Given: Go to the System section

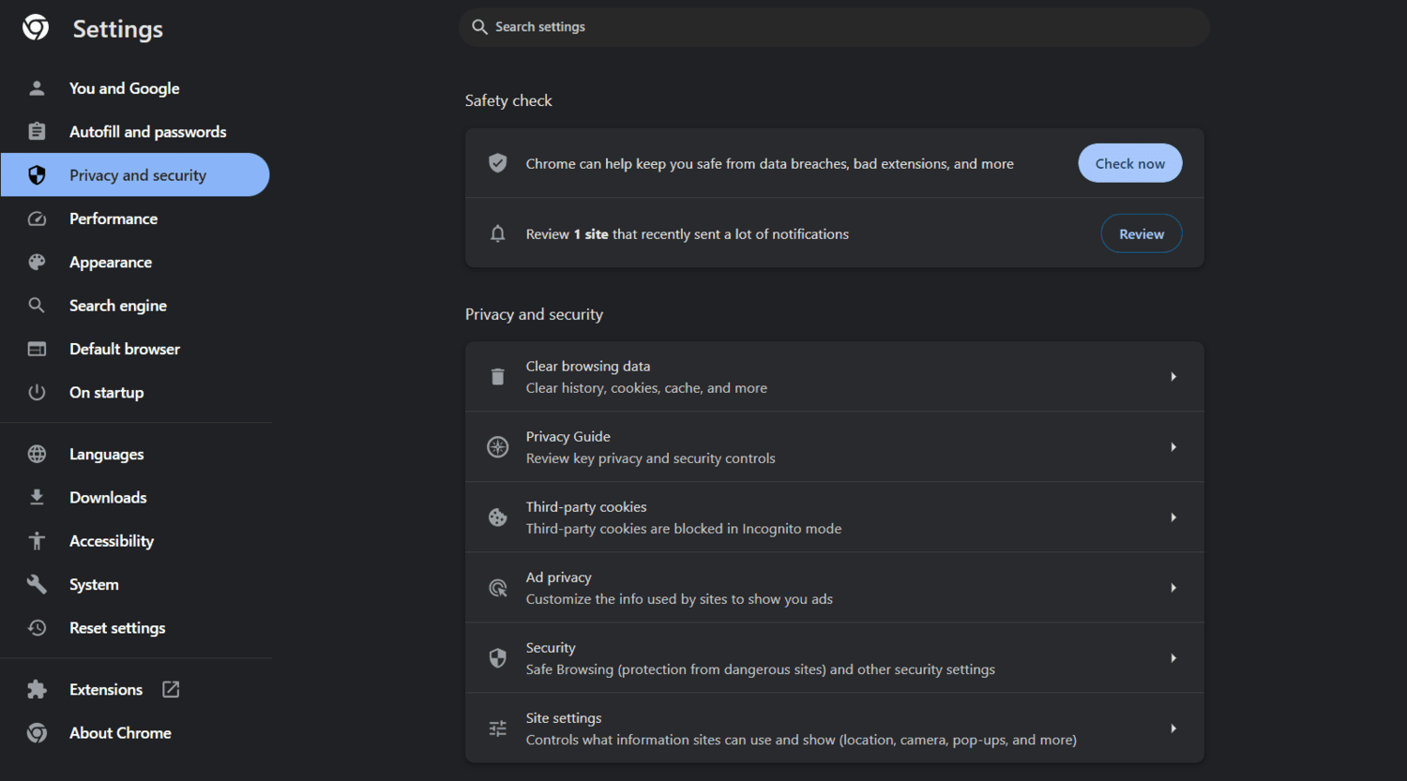Looking at the screenshot, I should pos(135,584).
